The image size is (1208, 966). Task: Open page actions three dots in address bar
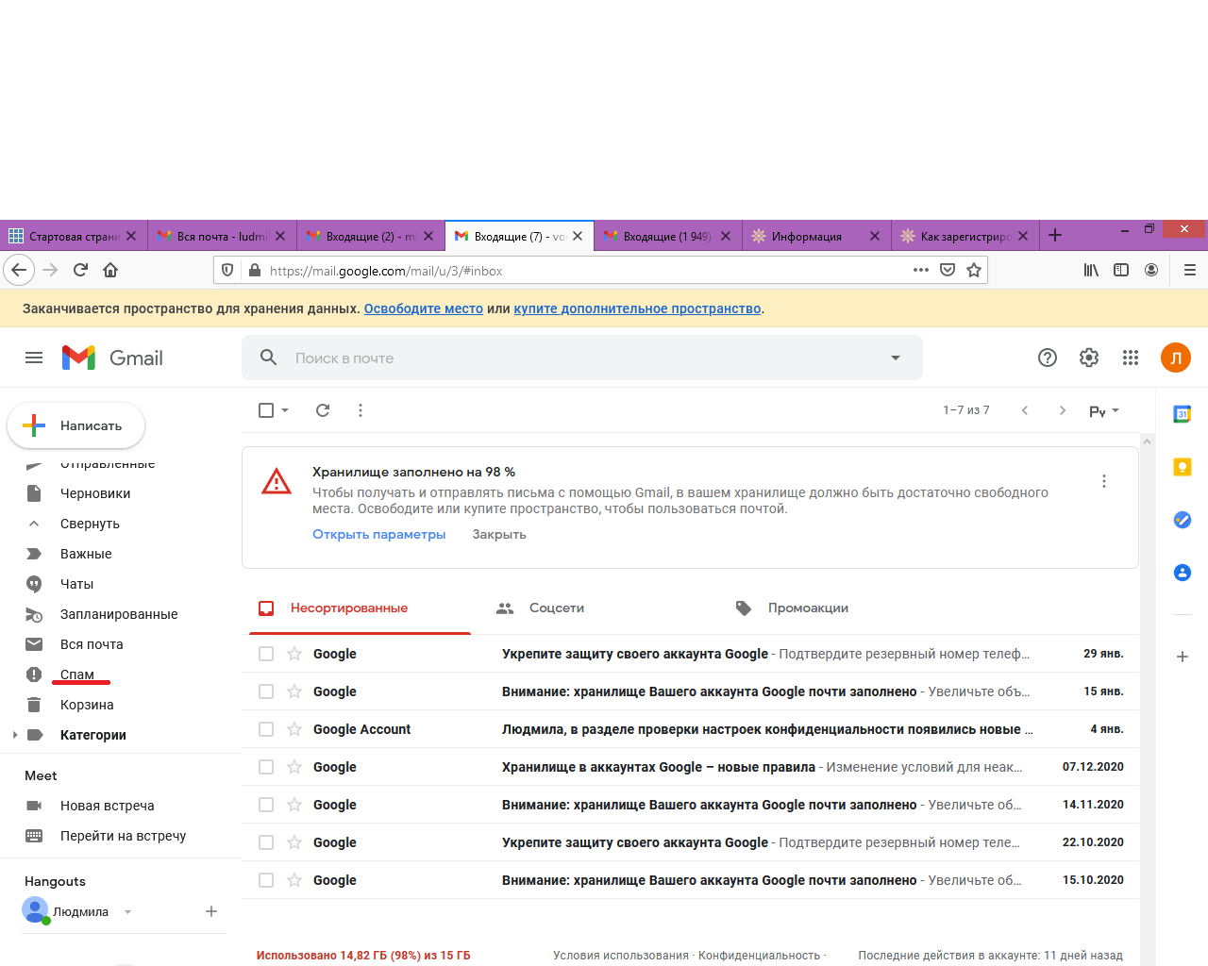pyautogui.click(x=921, y=270)
